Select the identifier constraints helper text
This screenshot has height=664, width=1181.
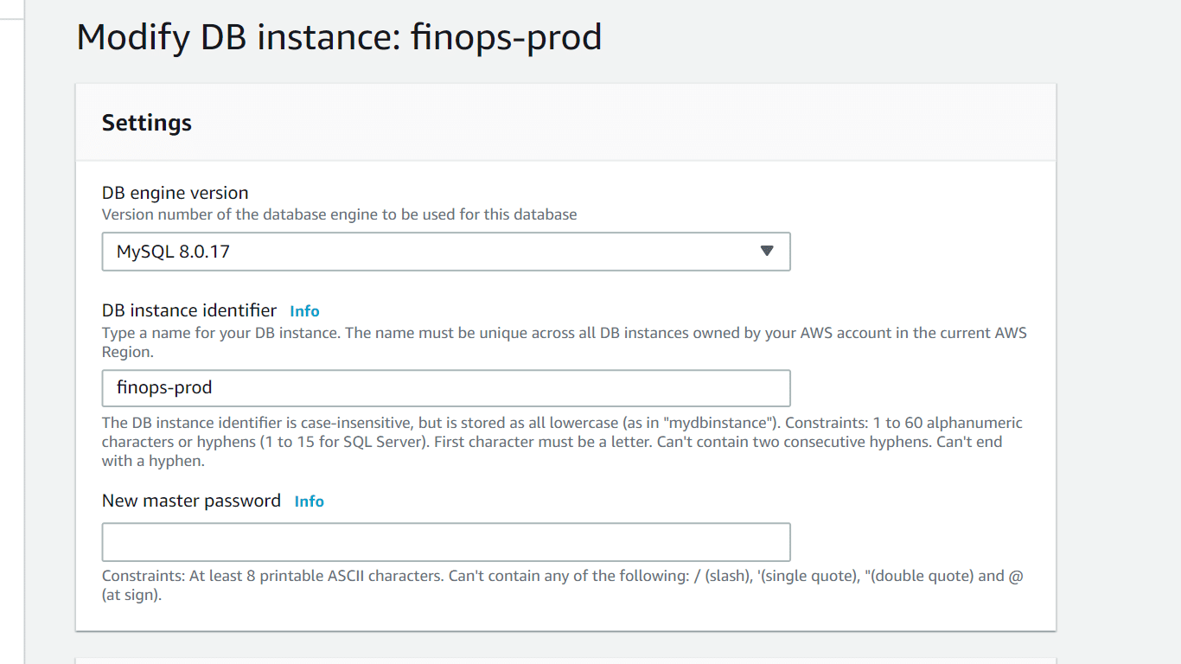pyautogui.click(x=562, y=441)
